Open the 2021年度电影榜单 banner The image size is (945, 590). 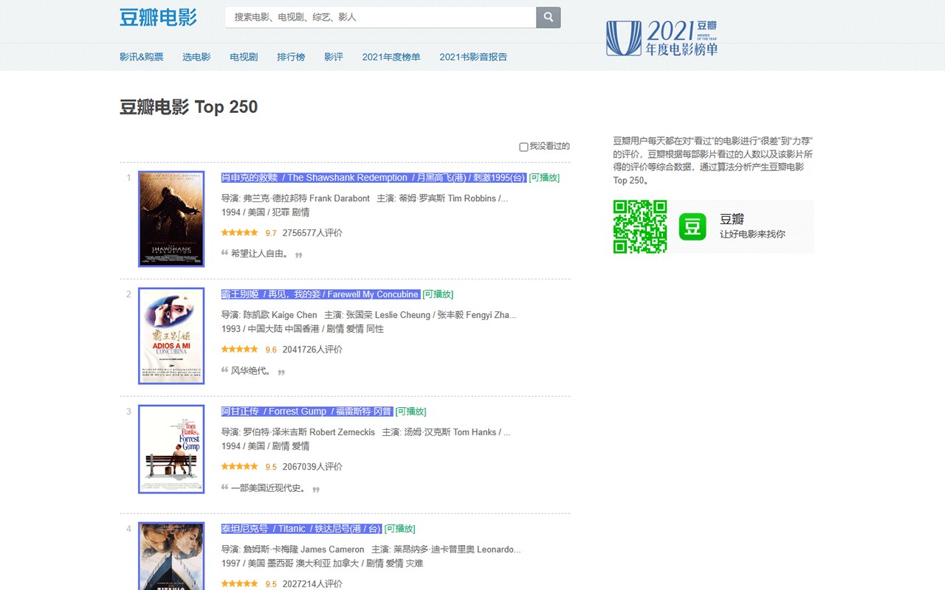point(661,38)
